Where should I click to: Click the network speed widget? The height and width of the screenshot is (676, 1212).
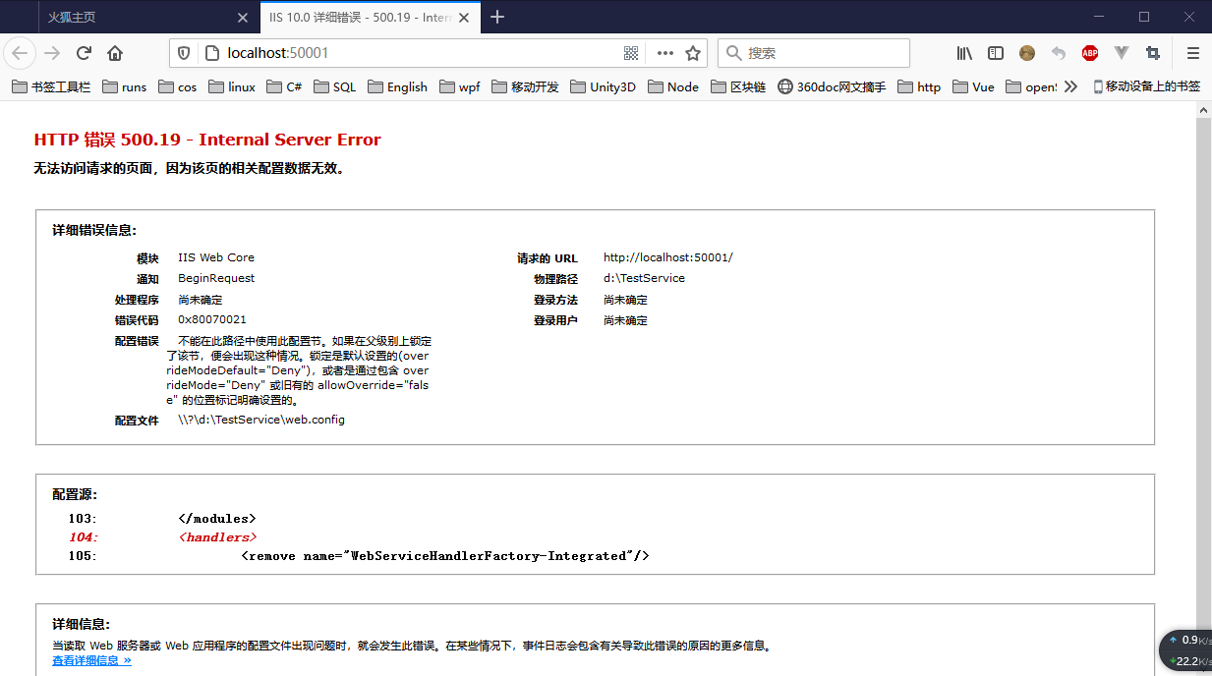click(1186, 650)
